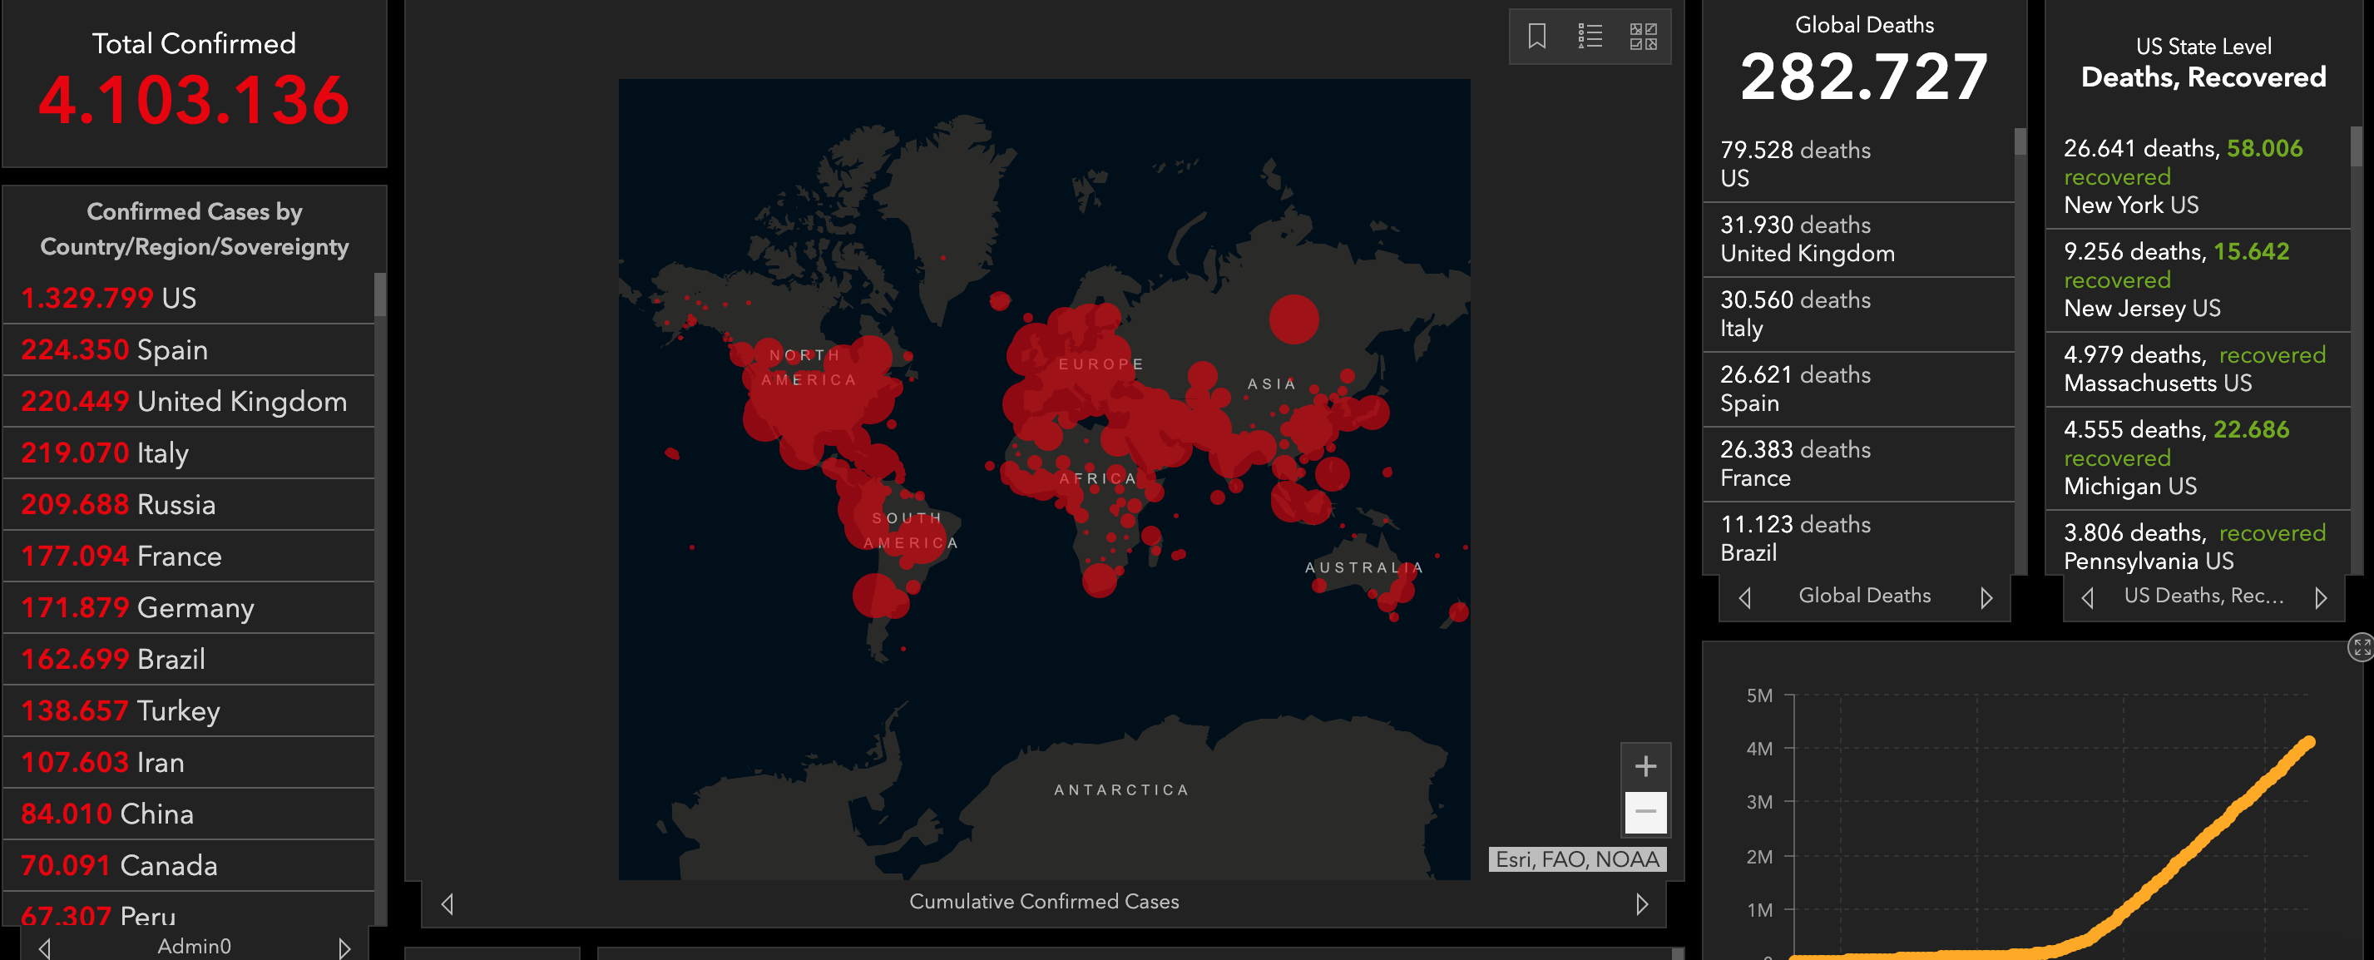Select the Cumulative Confirmed Cases tab label
Image resolution: width=2374 pixels, height=960 pixels.
[x=1043, y=902]
